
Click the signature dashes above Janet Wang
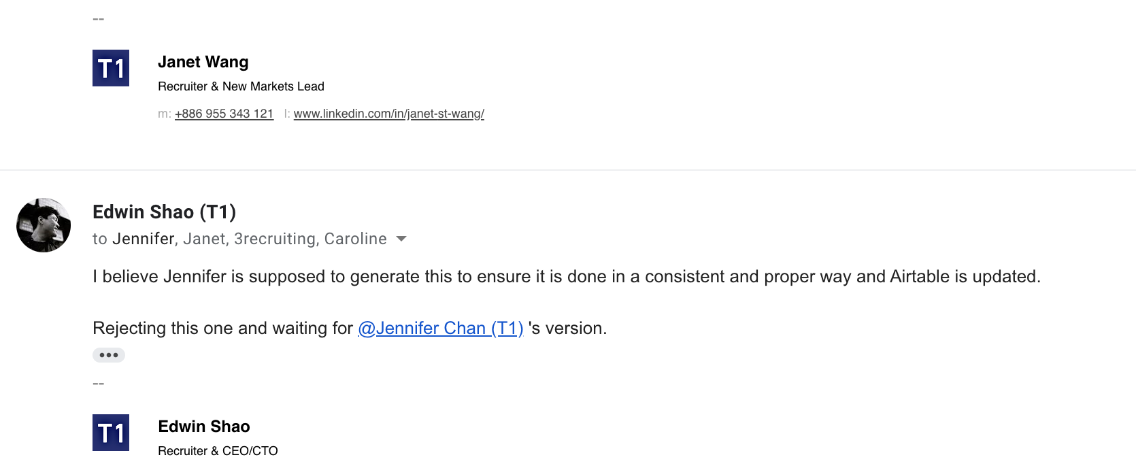coord(99,19)
